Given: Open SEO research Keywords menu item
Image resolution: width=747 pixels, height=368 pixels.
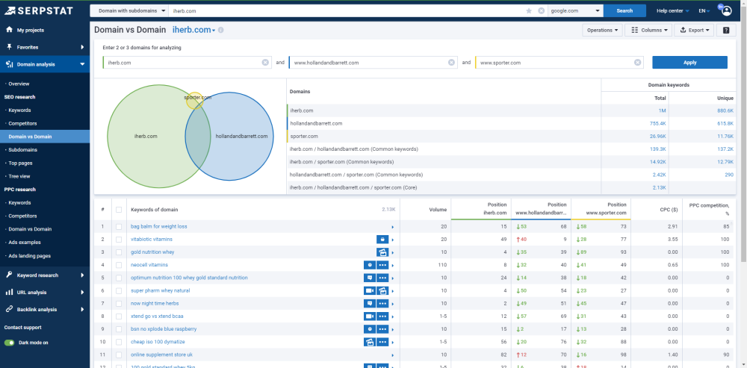Looking at the screenshot, I should [19, 110].
